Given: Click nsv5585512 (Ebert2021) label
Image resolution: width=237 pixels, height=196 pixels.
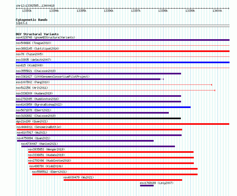Looking at the screenshot, I should (50, 172).
